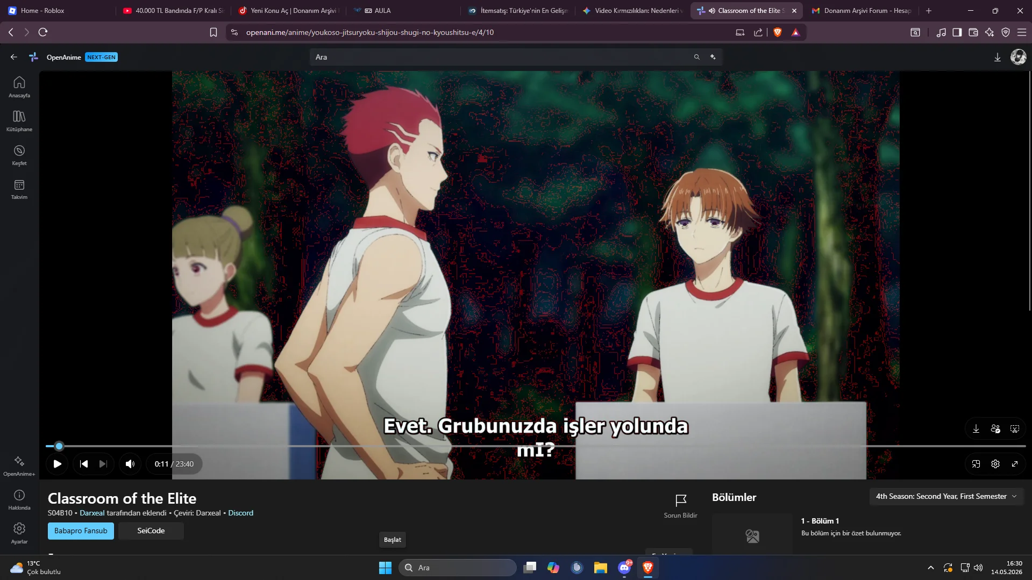Mute the video volume
Viewport: 1032px width, 580px height.
tap(130, 464)
